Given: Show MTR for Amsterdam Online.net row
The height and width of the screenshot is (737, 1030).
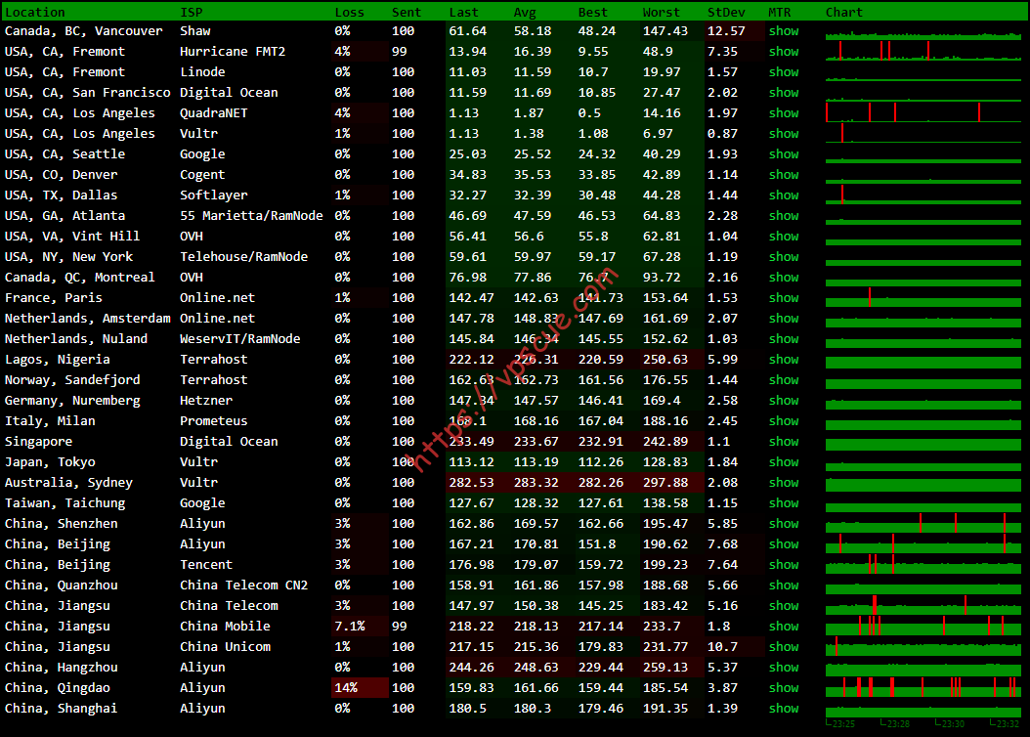Looking at the screenshot, I should click(784, 318).
